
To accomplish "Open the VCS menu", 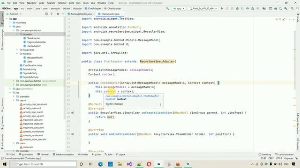I will tap(93, 3).
